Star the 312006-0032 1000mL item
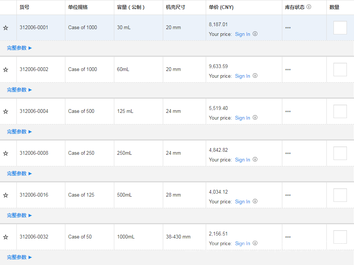This screenshot has width=354, height=265. click(6, 237)
